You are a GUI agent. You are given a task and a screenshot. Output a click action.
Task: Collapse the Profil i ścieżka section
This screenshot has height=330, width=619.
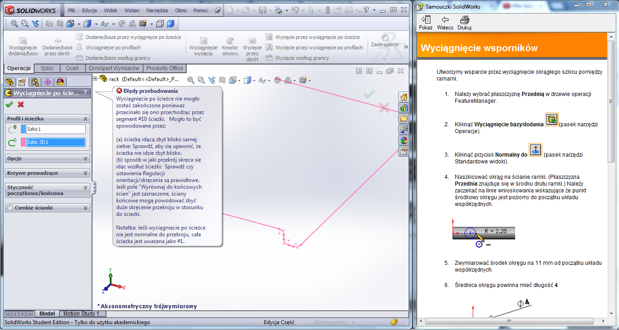pos(85,119)
